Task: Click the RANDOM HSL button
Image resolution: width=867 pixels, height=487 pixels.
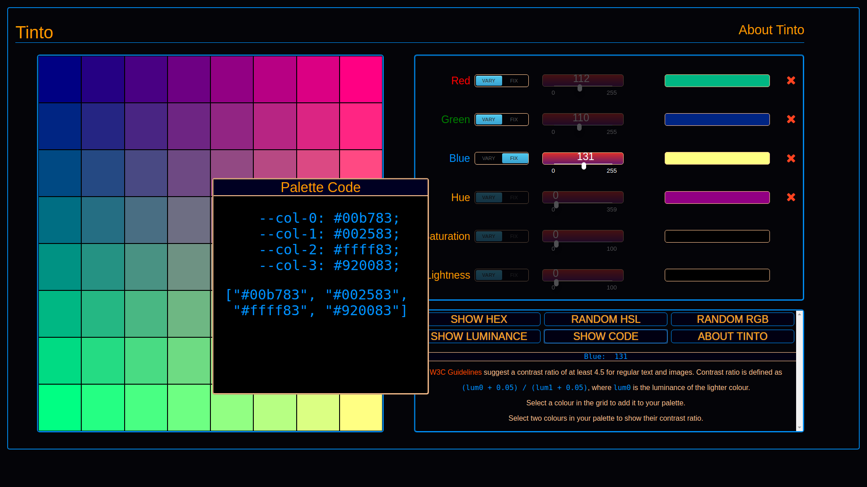Action: click(x=605, y=319)
